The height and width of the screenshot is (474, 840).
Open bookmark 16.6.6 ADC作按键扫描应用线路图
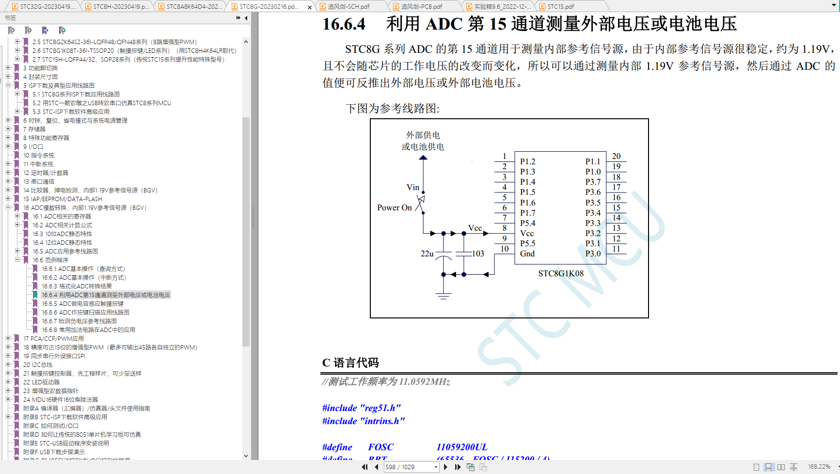coord(85,312)
